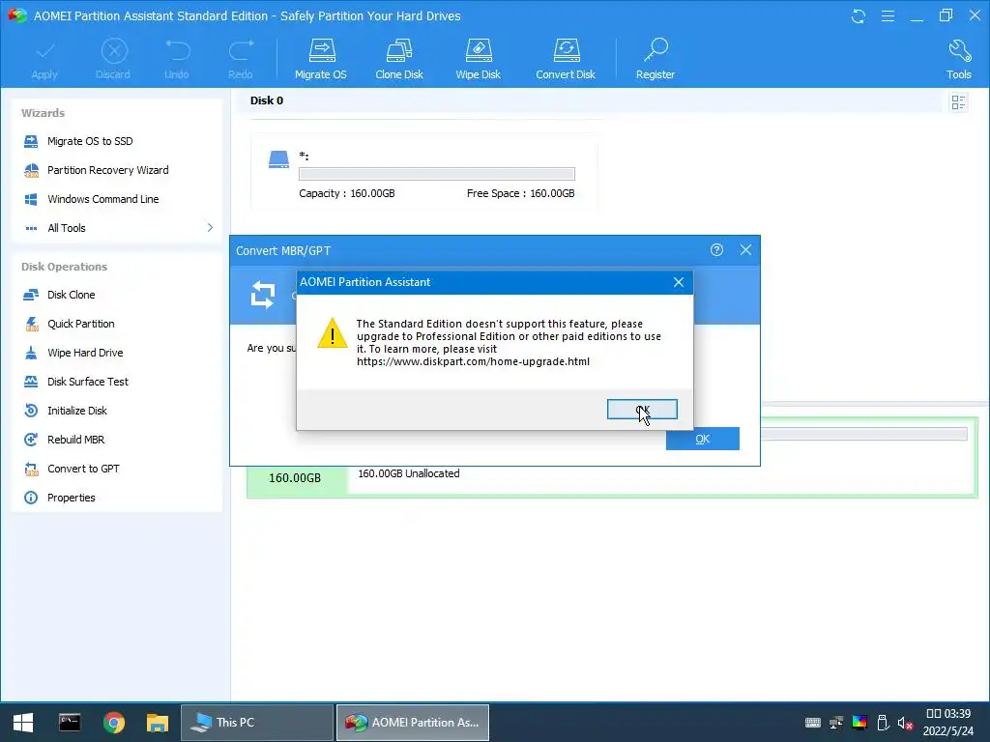Click the Disk 0 capacity bar
This screenshot has width=990, height=742.
437,174
